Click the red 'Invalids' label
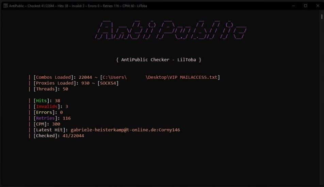324x187 pixels. (47, 107)
